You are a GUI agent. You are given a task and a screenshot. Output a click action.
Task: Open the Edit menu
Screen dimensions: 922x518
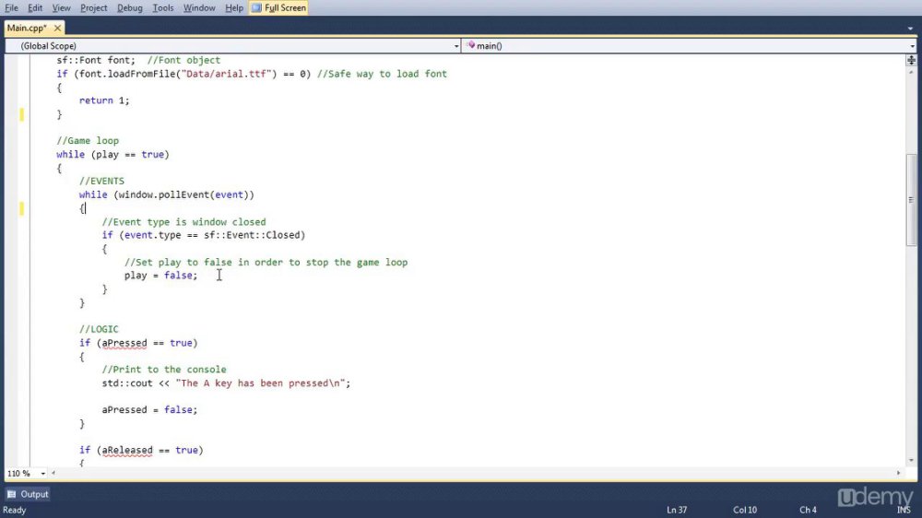[x=35, y=7]
